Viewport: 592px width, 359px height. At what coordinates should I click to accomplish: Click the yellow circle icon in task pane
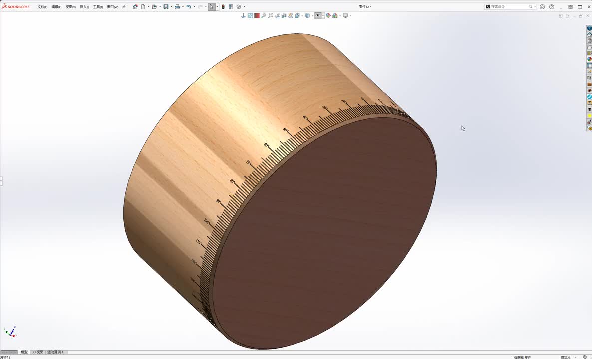589,115
